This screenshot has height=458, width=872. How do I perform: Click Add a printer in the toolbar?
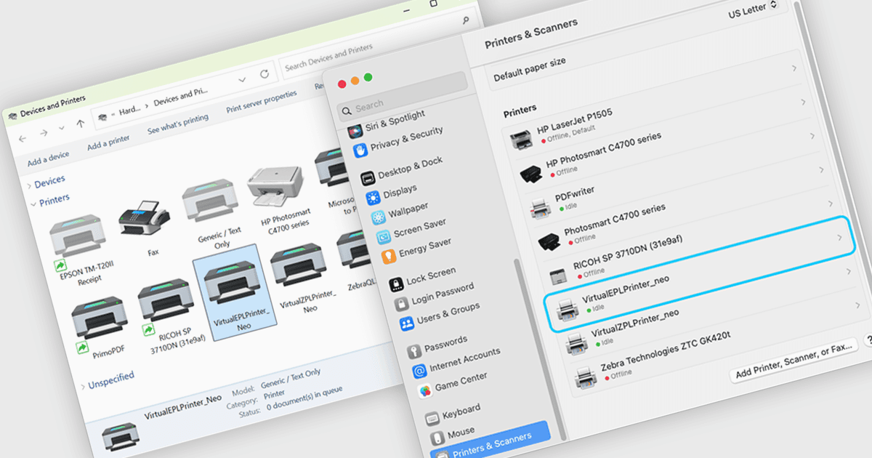point(109,142)
